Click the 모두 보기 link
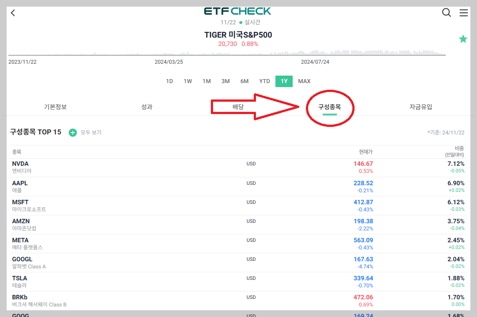Image resolution: width=477 pixels, height=317 pixels. pyautogui.click(x=91, y=133)
